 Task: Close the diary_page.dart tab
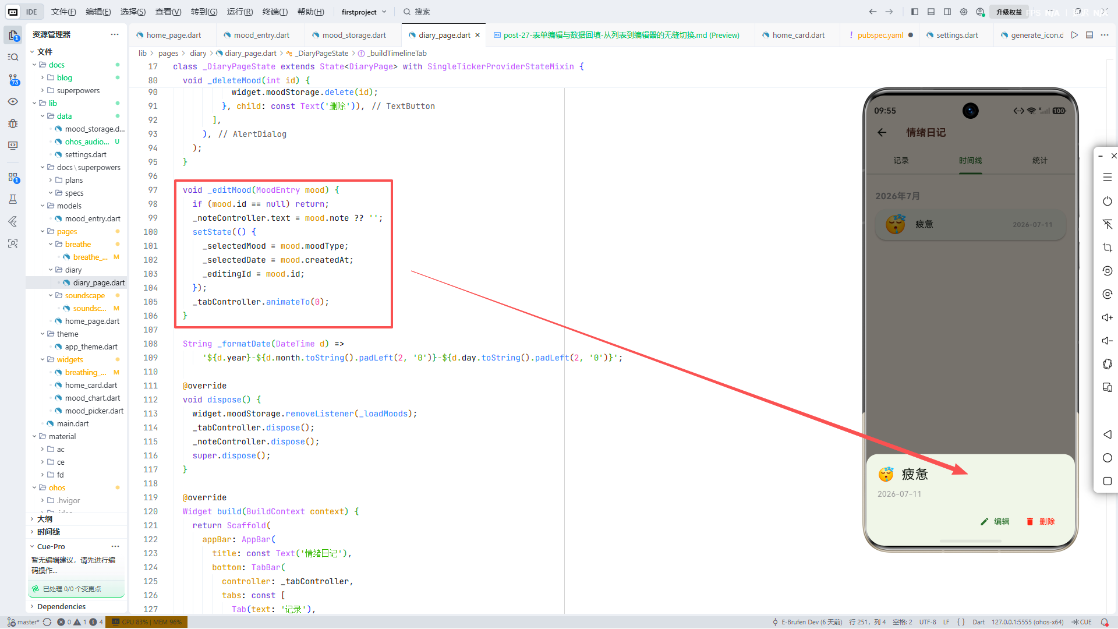(477, 35)
